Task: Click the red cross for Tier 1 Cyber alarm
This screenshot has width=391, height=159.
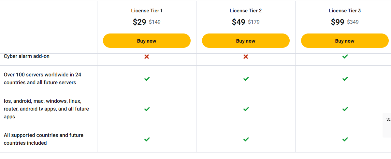Action: [147, 57]
